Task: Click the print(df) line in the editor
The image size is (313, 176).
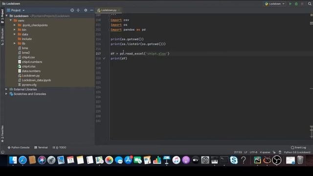Action: (119, 58)
